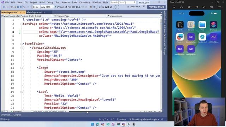Collapse the Label element
This screenshot has height=127, width=226.
pyautogui.click(x=22, y=92)
